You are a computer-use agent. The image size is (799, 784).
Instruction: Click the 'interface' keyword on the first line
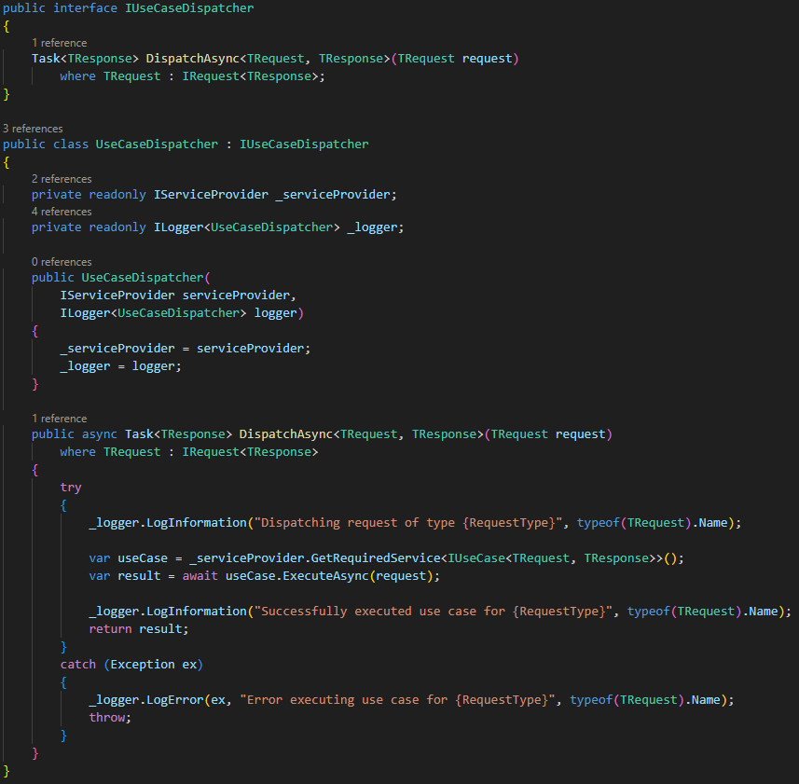click(85, 8)
